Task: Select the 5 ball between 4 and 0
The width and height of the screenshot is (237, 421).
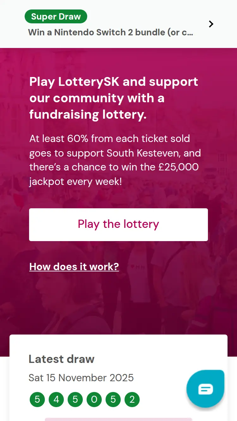Action: click(x=75, y=400)
